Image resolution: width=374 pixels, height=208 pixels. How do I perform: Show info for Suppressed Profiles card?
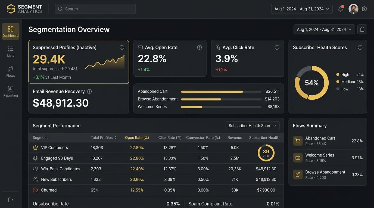pyautogui.click(x=122, y=47)
